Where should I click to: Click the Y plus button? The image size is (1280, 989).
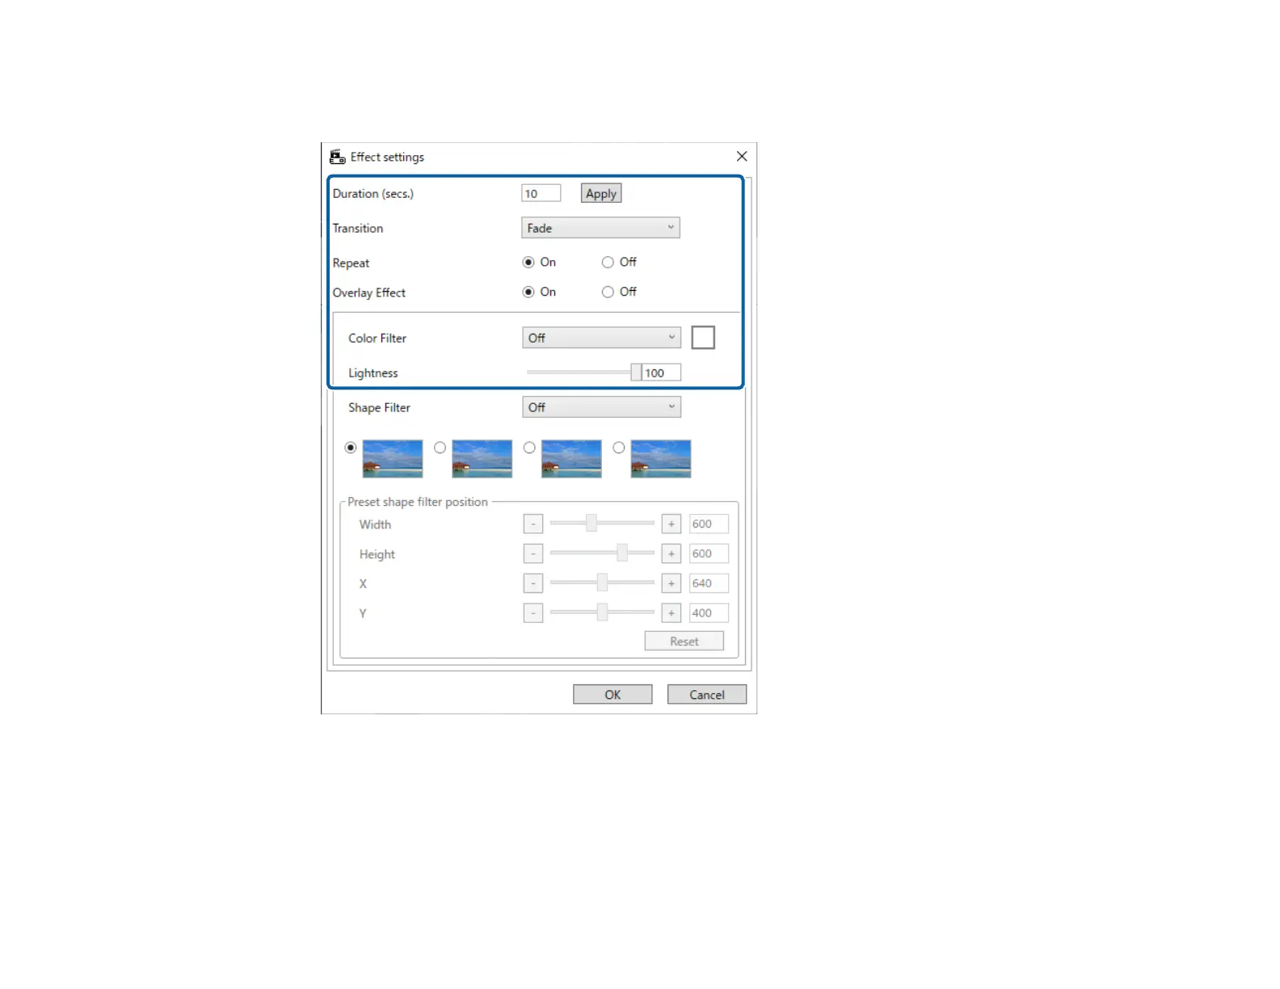point(672,613)
